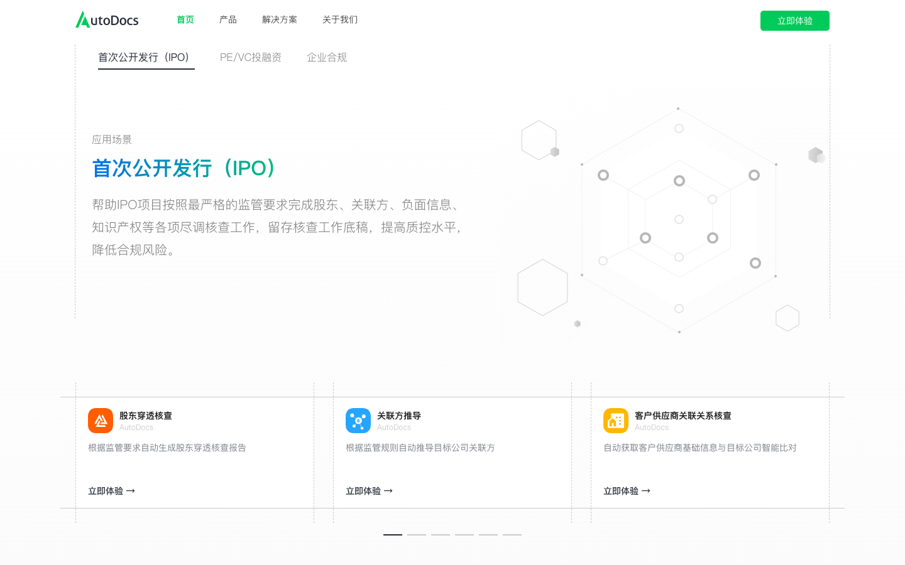This screenshot has height=565, width=905.
Task: Click the arrow icon in the rightmost card link
Action: pyautogui.click(x=646, y=491)
